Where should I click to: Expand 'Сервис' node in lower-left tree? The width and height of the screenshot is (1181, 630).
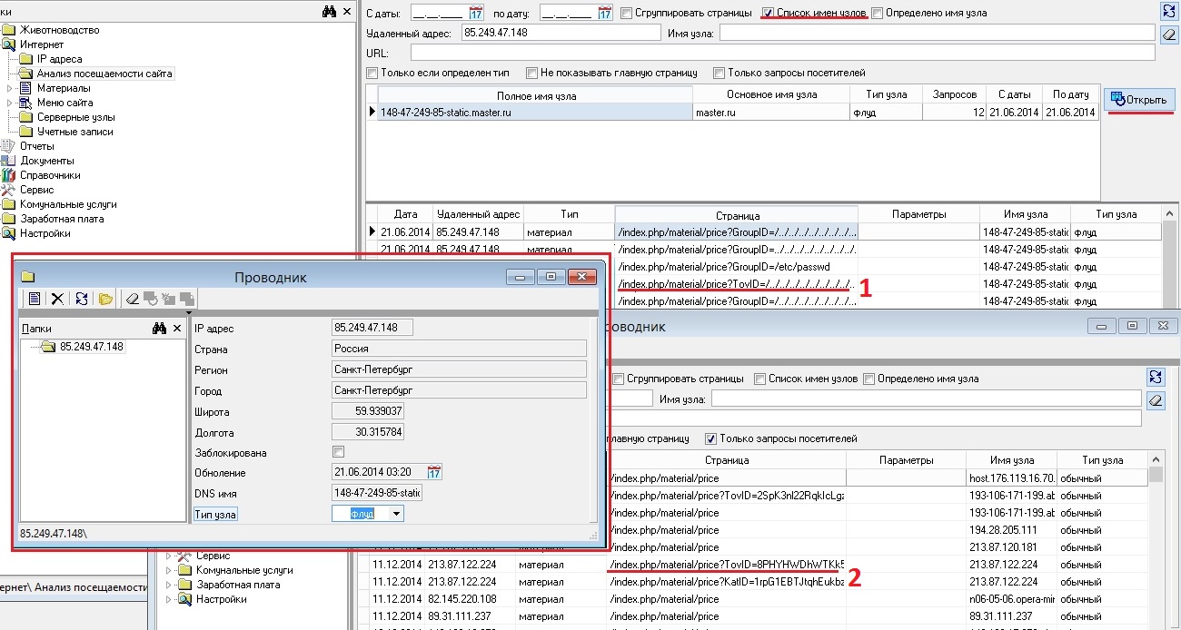pos(170,556)
